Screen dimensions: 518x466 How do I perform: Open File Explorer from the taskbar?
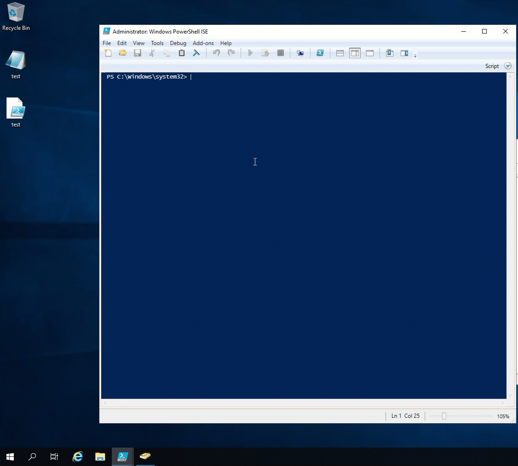point(100,457)
